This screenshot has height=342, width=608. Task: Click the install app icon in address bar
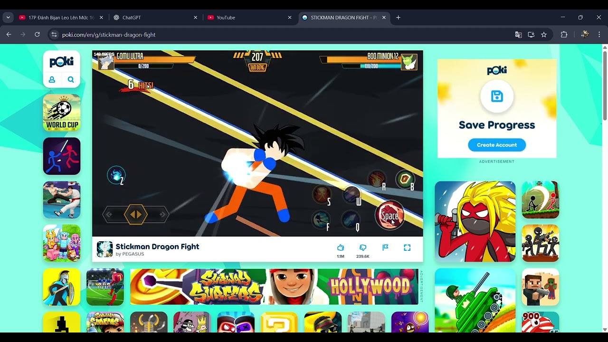[x=531, y=35]
